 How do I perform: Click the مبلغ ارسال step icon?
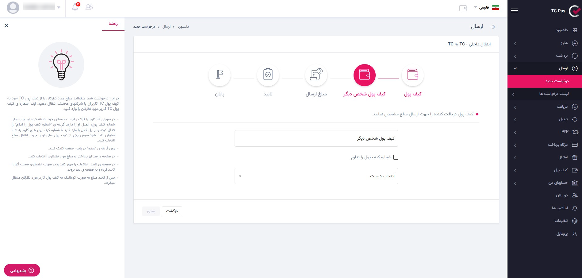pos(316,75)
